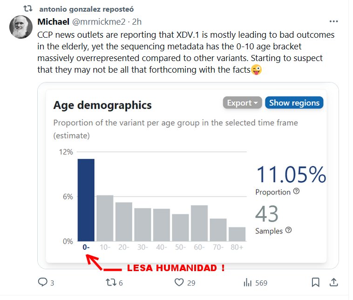Select the 60- age group bar
353x300 pixels.
(199, 223)
